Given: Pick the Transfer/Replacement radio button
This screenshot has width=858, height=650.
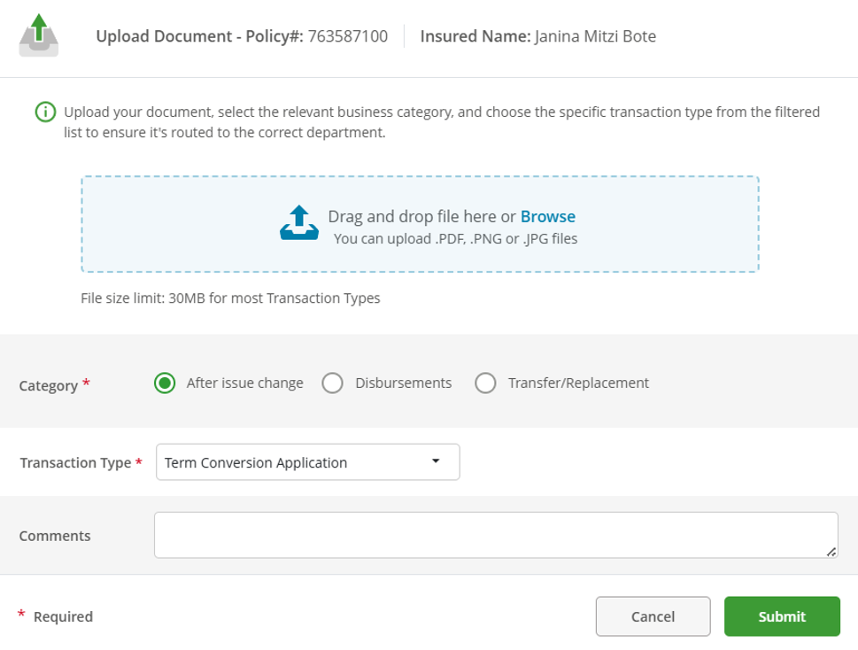Looking at the screenshot, I should tap(485, 383).
